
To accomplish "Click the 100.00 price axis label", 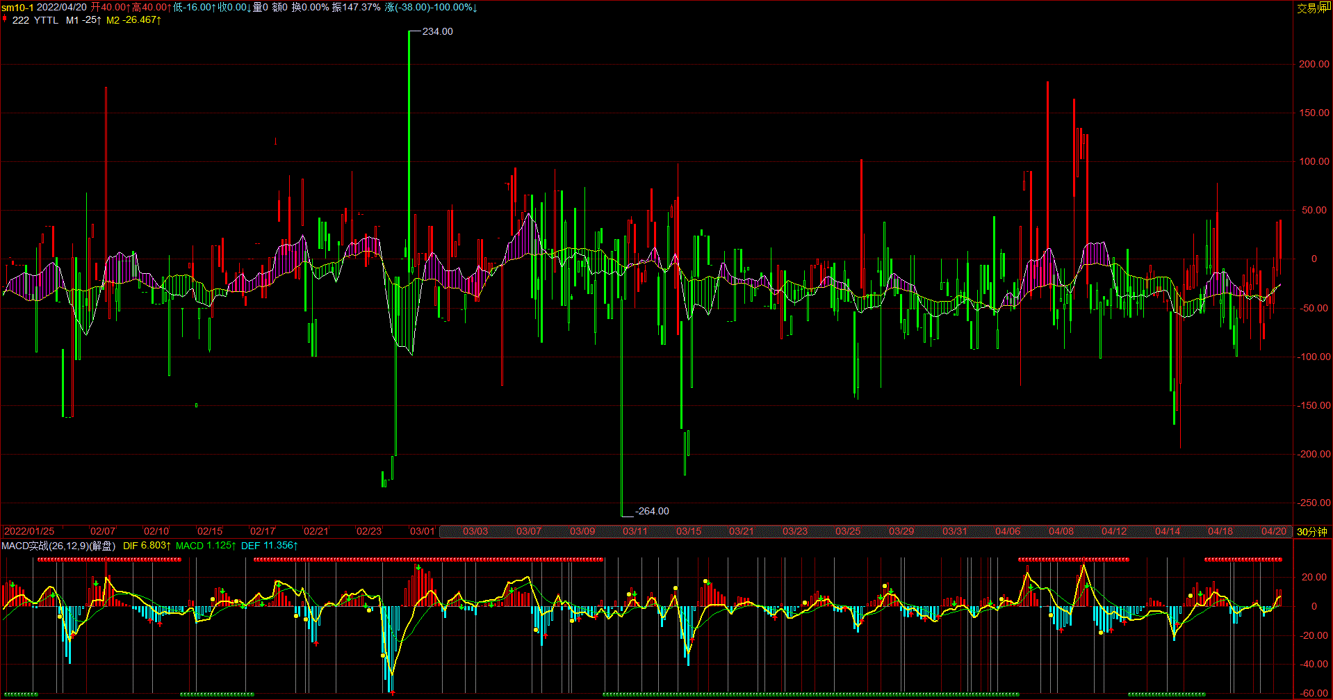I will point(1314,161).
